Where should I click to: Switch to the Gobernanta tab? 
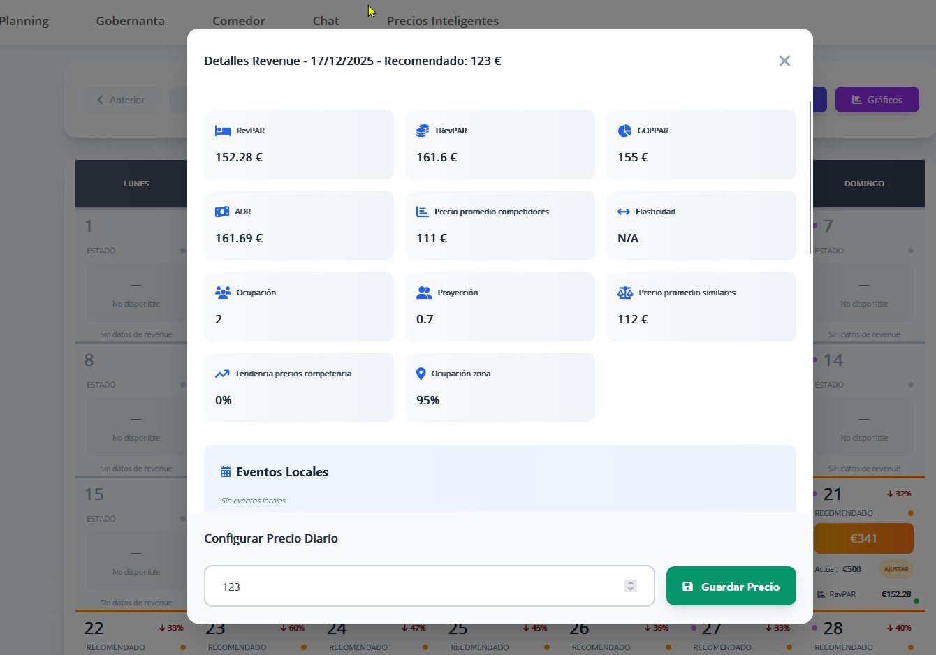[131, 21]
